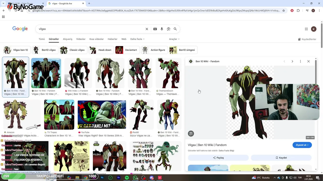Image resolution: width=323 pixels, height=181 pixels.
Task: Click the Kaydet save button
Action: tap(281, 158)
